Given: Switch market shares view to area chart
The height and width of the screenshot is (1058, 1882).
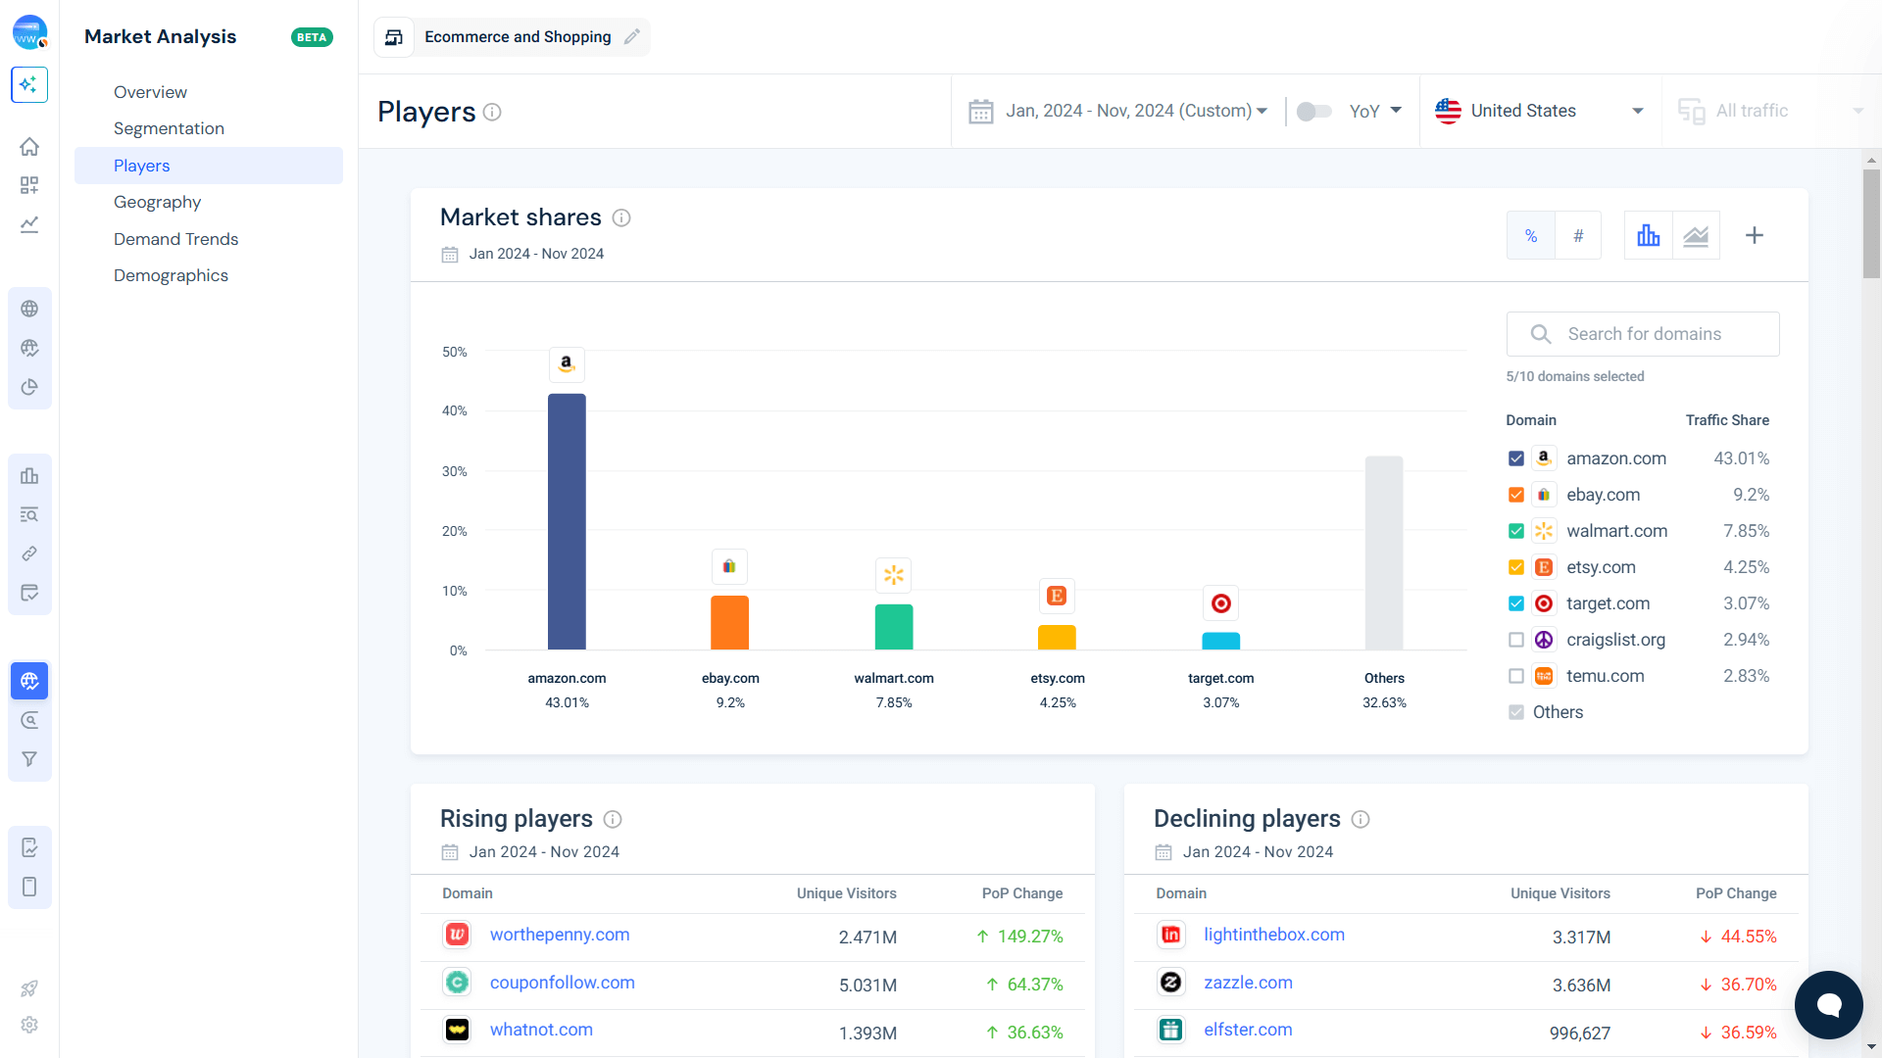Looking at the screenshot, I should (1695, 235).
